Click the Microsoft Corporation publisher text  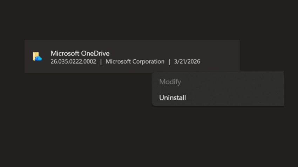click(x=135, y=61)
